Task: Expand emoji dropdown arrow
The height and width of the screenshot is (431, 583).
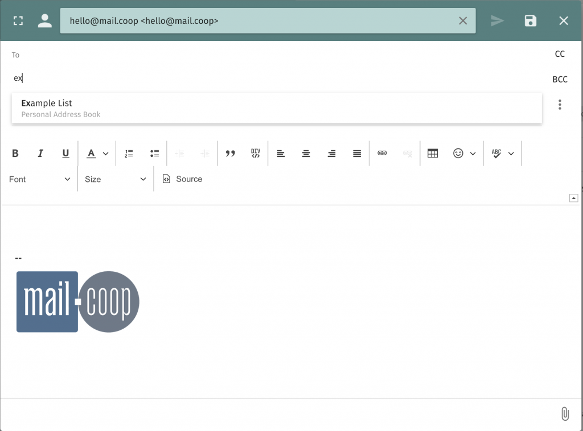Action: click(473, 154)
